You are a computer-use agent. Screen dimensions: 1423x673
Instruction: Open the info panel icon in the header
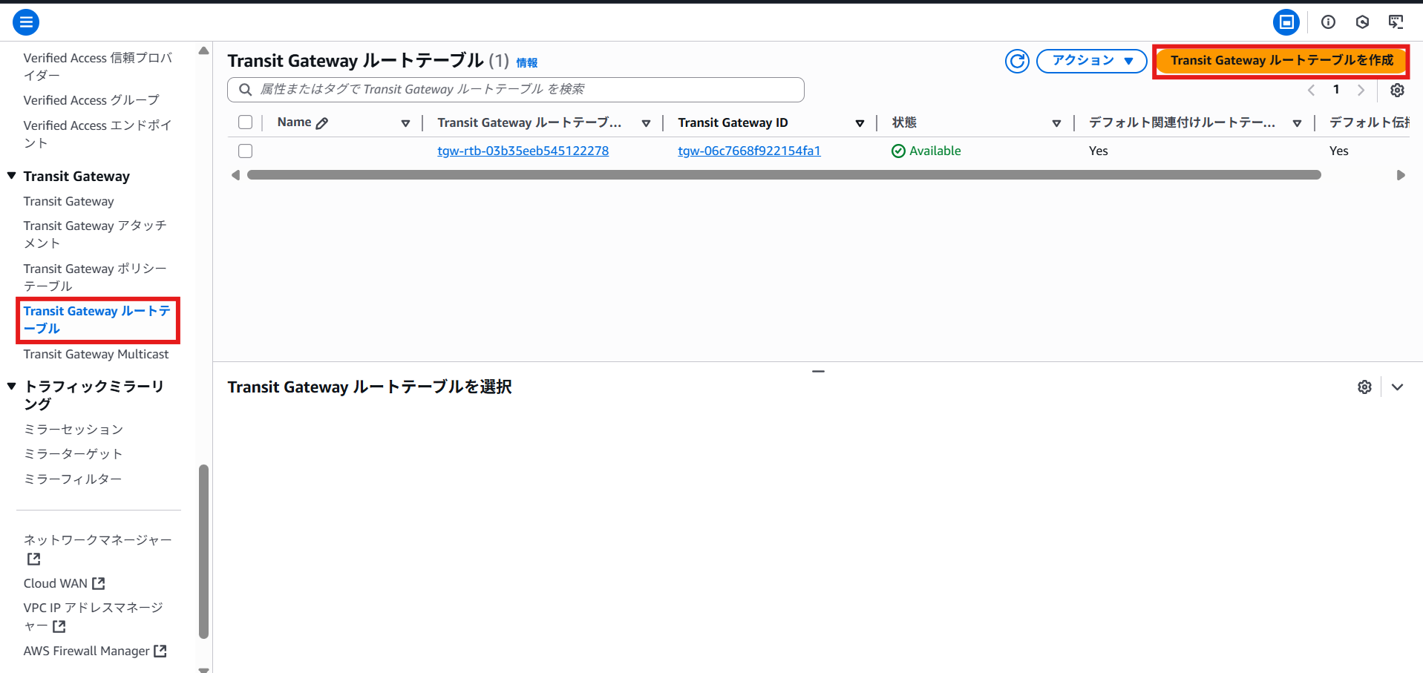pyautogui.click(x=1328, y=22)
